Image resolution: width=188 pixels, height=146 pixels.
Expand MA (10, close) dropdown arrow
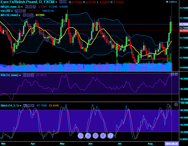[x=19, y=15]
